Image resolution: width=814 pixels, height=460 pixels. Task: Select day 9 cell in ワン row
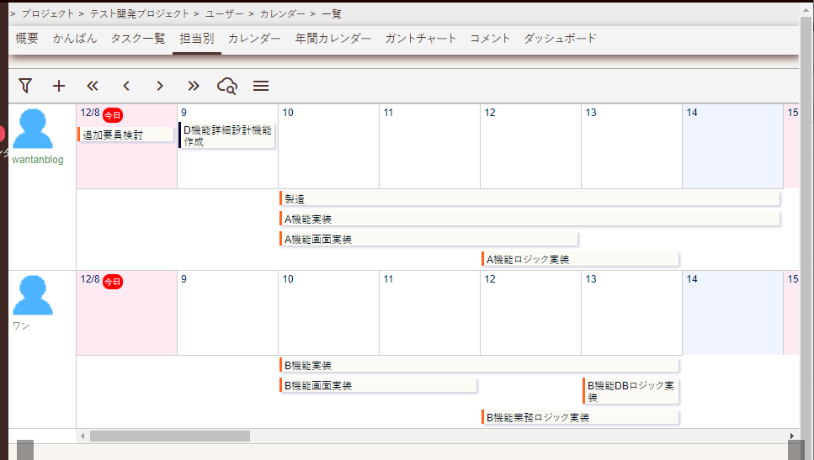click(x=227, y=313)
